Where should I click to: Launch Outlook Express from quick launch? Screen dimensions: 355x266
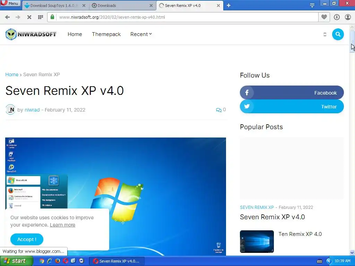[73, 261]
